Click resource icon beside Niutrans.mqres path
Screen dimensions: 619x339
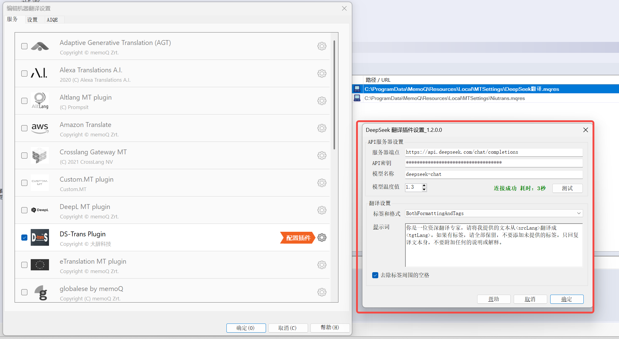click(x=357, y=98)
